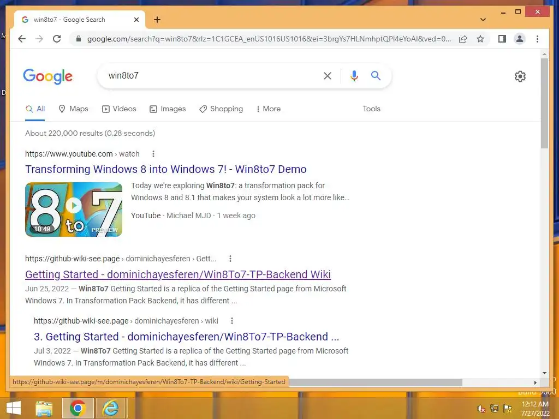Go back to the previous page
This screenshot has width=559, height=419.
tap(22, 39)
